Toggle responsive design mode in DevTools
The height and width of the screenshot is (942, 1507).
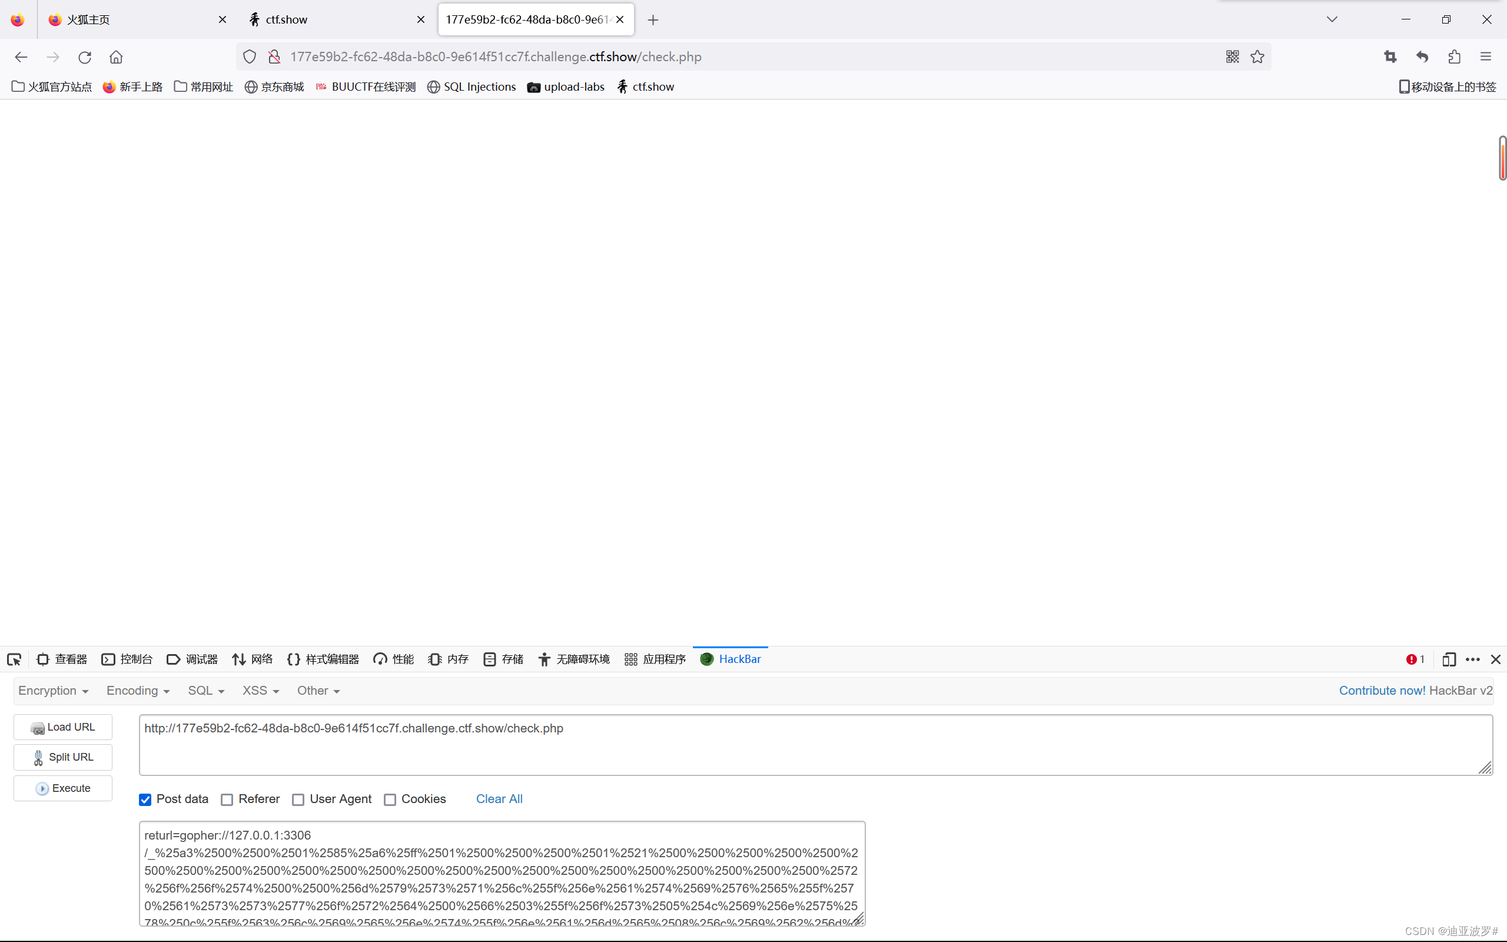(1449, 659)
